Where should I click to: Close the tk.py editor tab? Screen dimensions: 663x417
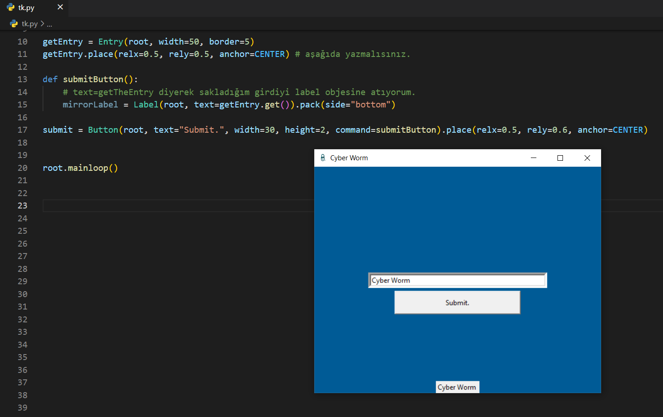tap(60, 7)
